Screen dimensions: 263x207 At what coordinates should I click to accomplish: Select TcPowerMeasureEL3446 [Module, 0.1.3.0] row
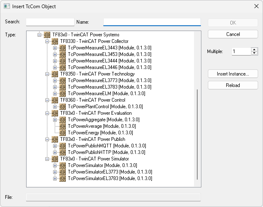tap(109, 67)
